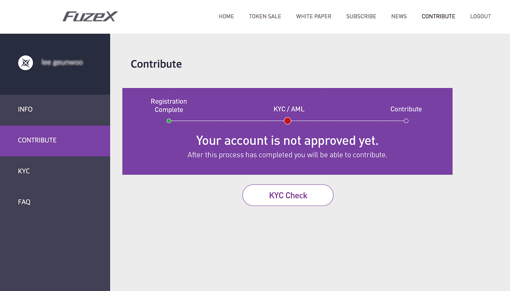Open the KYC sidebar item
The width and height of the screenshot is (510, 291).
55,171
